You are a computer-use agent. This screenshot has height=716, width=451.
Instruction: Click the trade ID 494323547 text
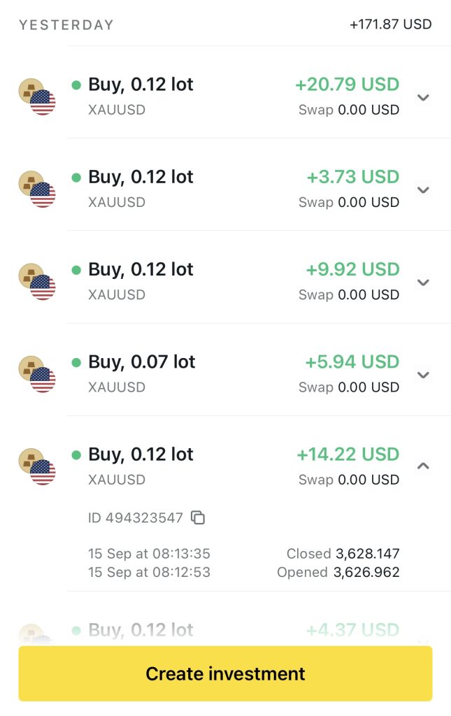tap(136, 518)
